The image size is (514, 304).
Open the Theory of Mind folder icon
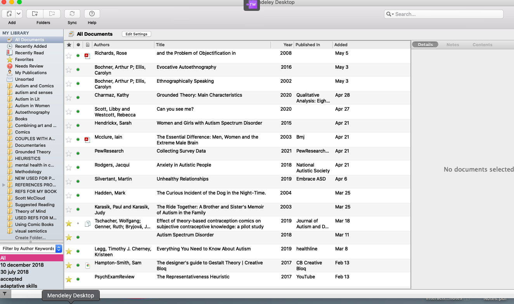(x=10, y=211)
